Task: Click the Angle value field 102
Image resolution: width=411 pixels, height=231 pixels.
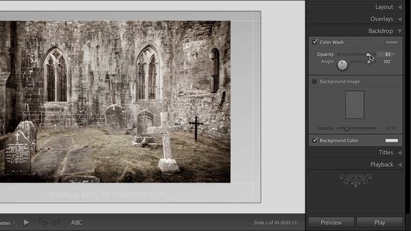Action: pos(387,62)
